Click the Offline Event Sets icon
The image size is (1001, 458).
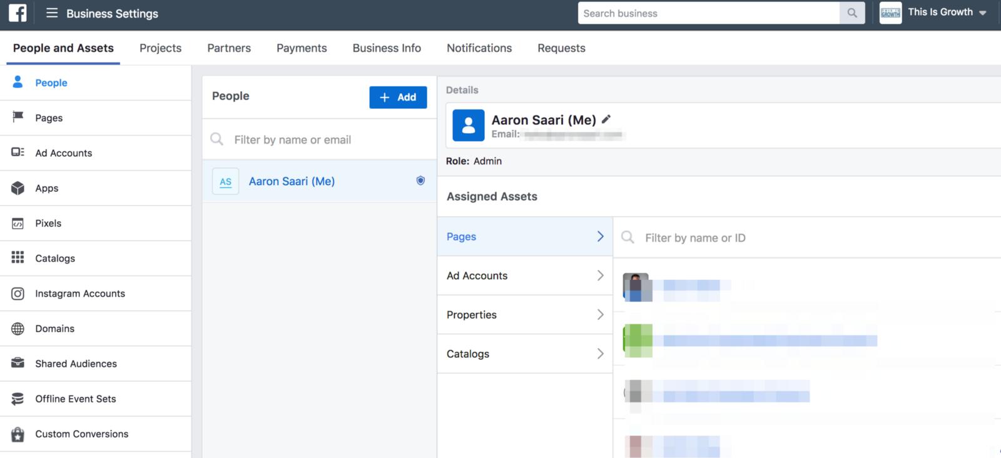pos(18,399)
